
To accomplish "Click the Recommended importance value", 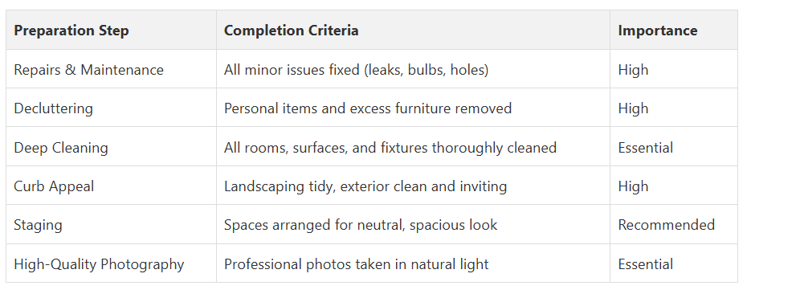I will point(667,225).
